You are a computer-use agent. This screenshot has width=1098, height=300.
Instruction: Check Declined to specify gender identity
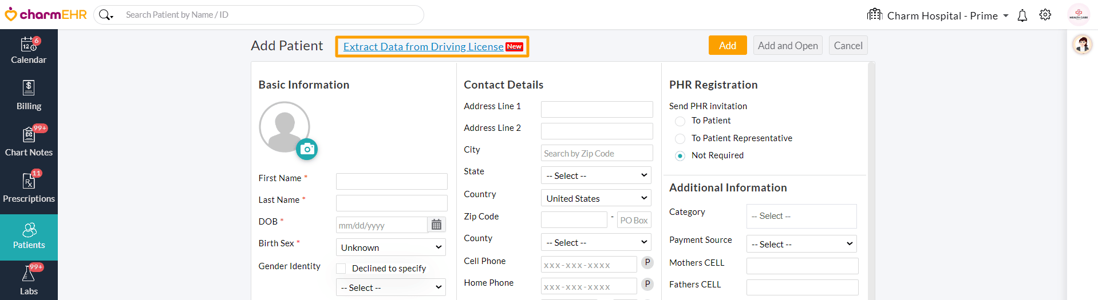coord(341,269)
